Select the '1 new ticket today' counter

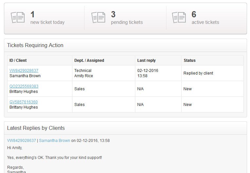48,18
